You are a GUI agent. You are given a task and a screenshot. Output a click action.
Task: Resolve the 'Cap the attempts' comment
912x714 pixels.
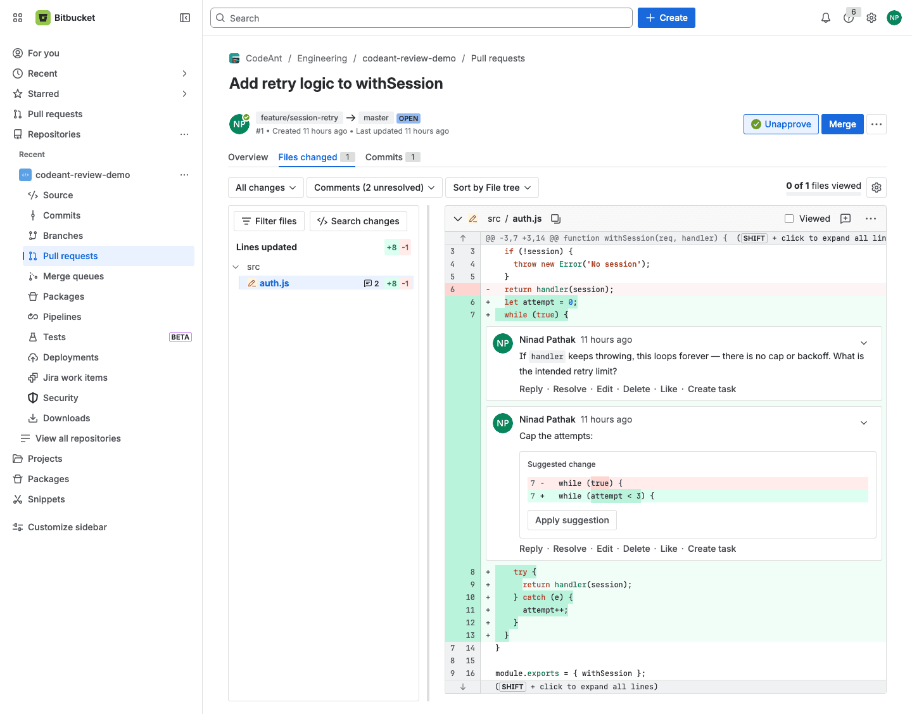pos(570,549)
